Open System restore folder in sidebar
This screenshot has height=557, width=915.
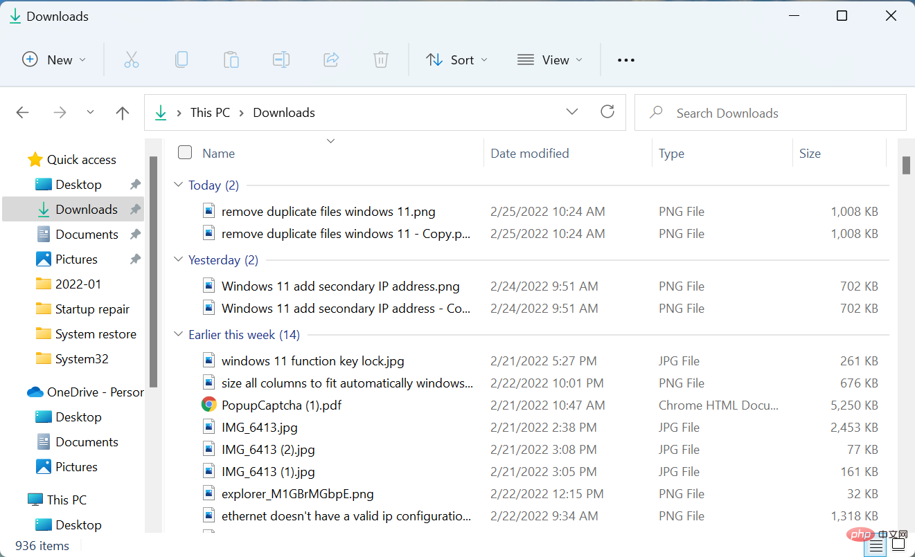[96, 334]
